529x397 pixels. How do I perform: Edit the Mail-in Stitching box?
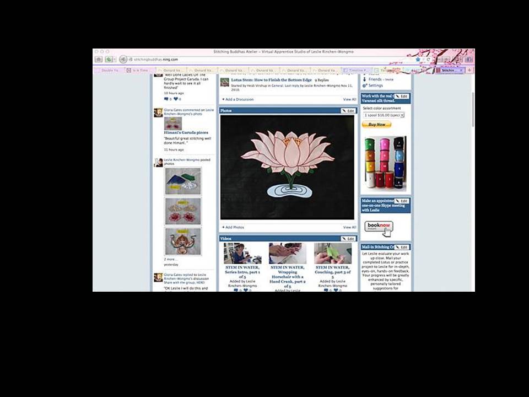point(402,247)
